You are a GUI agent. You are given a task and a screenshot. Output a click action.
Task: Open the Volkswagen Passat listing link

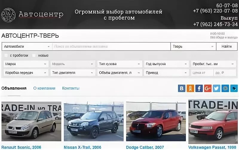(x=212, y=147)
